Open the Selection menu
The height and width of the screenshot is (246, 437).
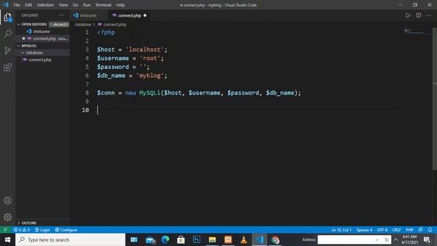(x=45, y=5)
